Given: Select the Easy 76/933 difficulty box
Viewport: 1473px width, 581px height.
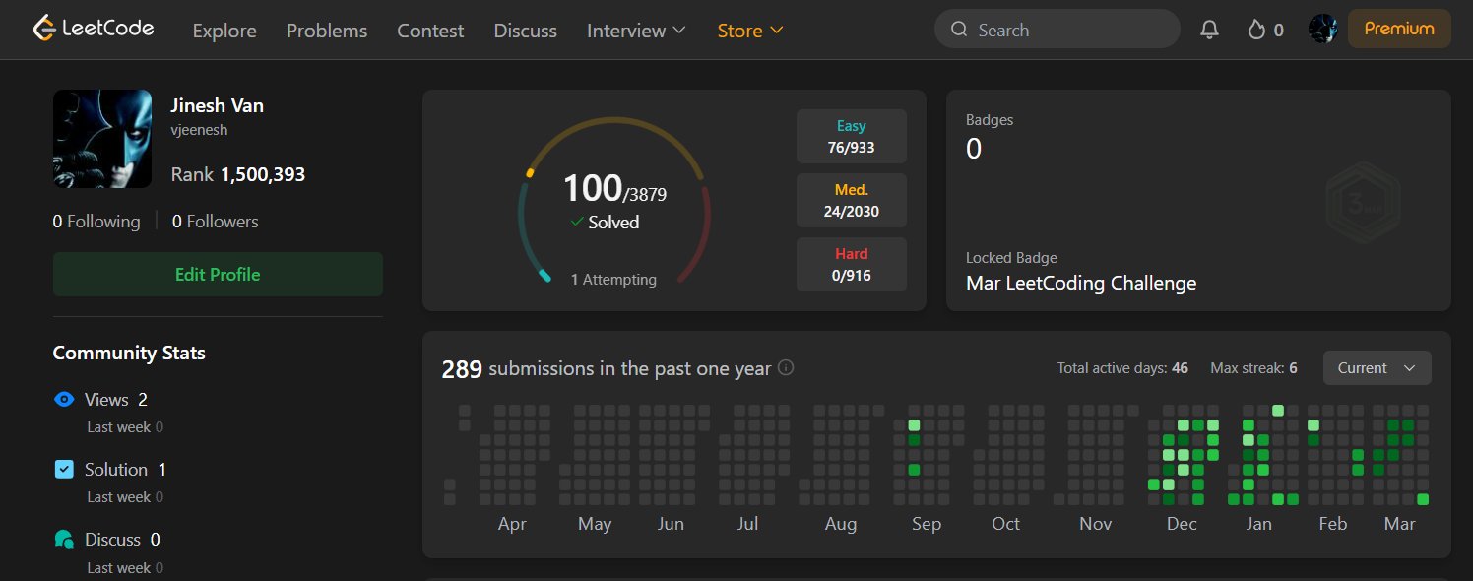Looking at the screenshot, I should click(851, 137).
